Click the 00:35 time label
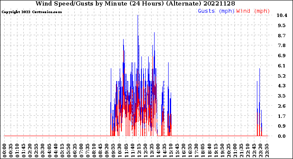 (11, 150)
